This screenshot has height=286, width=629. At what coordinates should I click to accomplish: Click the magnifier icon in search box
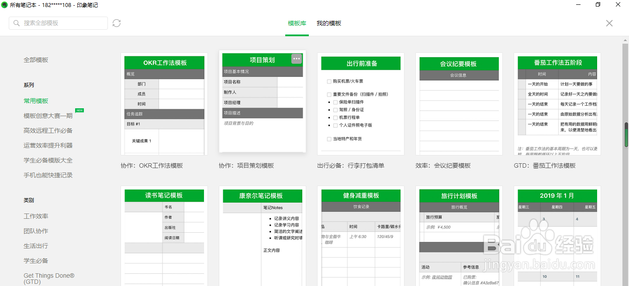17,23
